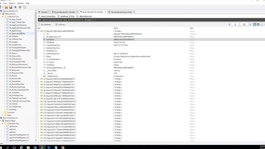Click the Key column header
The image size is (265, 149).
[39, 28]
